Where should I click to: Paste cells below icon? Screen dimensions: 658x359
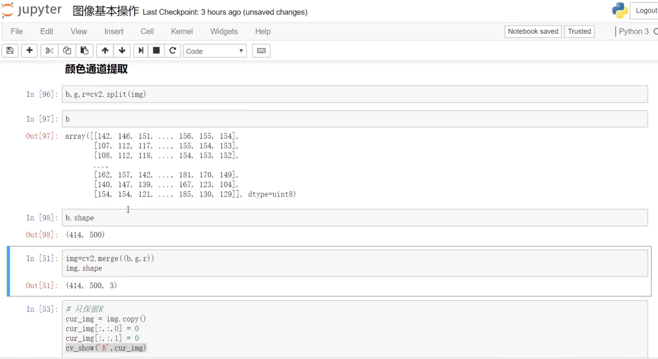pyautogui.click(x=84, y=50)
